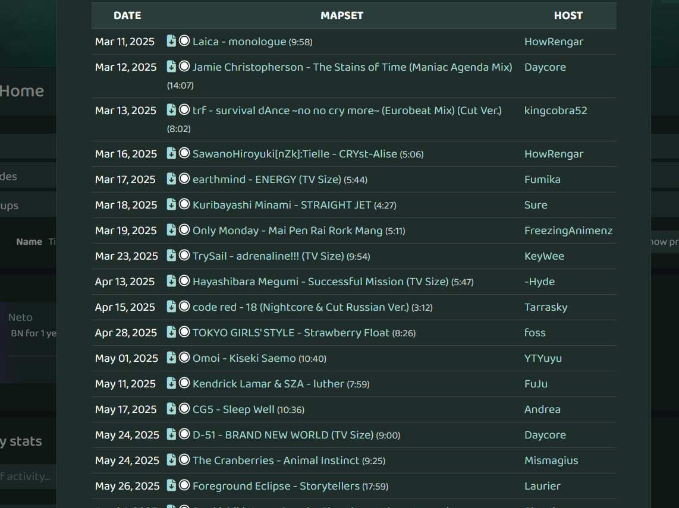View host HowRengar on Mar 11 row
The image size is (679, 508).
click(x=554, y=42)
